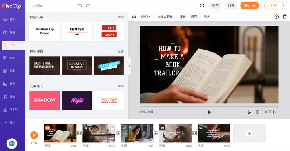The height and width of the screenshot is (151, 290).
Task: Undo the last action
Action: (80, 5)
